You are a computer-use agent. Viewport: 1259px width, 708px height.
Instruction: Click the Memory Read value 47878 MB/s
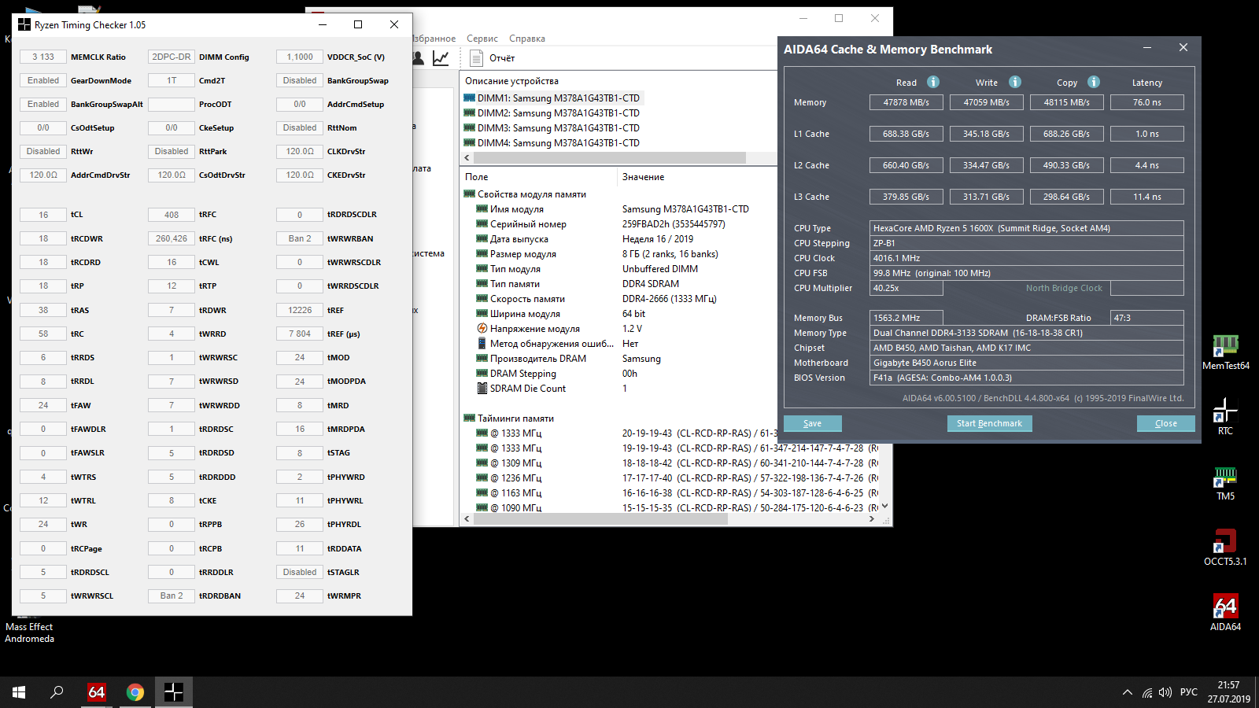[x=906, y=102]
